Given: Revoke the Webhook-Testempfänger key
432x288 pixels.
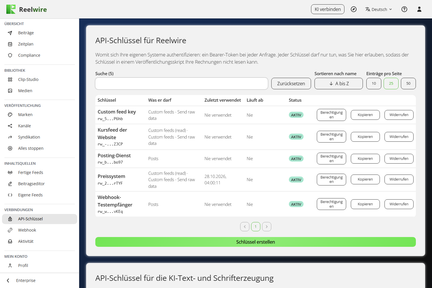Looking at the screenshot, I should (399, 204).
